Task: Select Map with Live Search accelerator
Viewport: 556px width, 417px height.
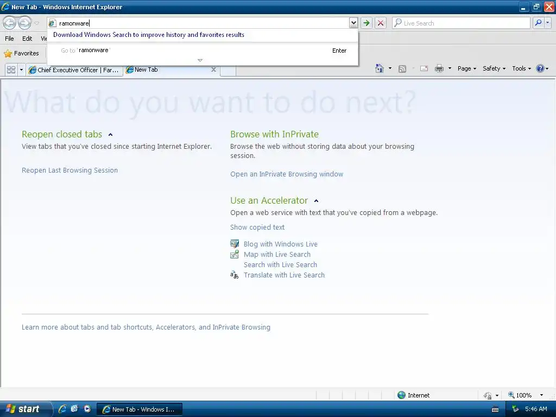Action: click(x=277, y=254)
